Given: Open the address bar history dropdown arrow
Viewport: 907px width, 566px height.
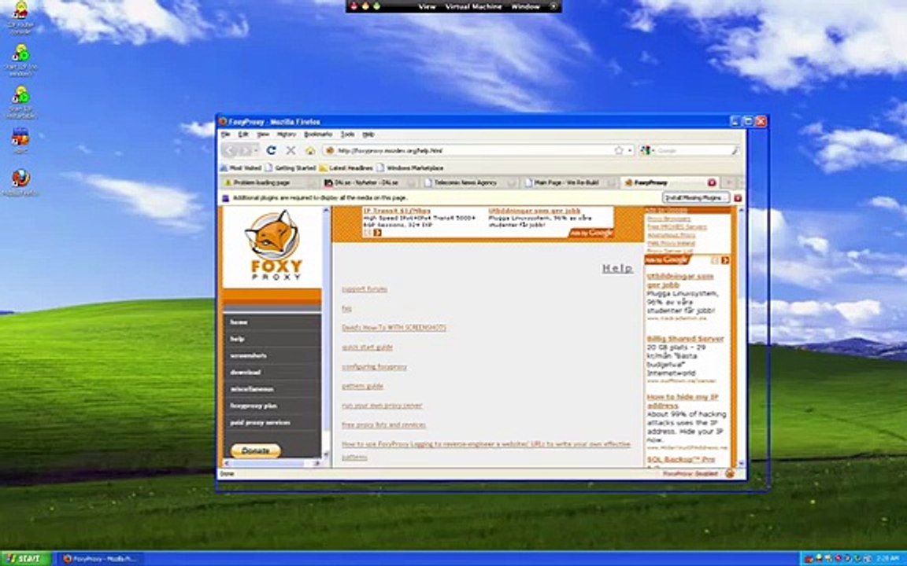Looking at the screenshot, I should (630, 150).
